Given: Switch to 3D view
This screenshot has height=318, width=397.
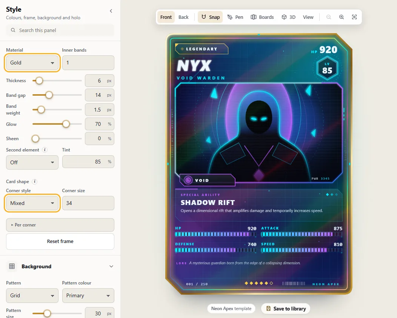Looking at the screenshot, I should pyautogui.click(x=288, y=17).
